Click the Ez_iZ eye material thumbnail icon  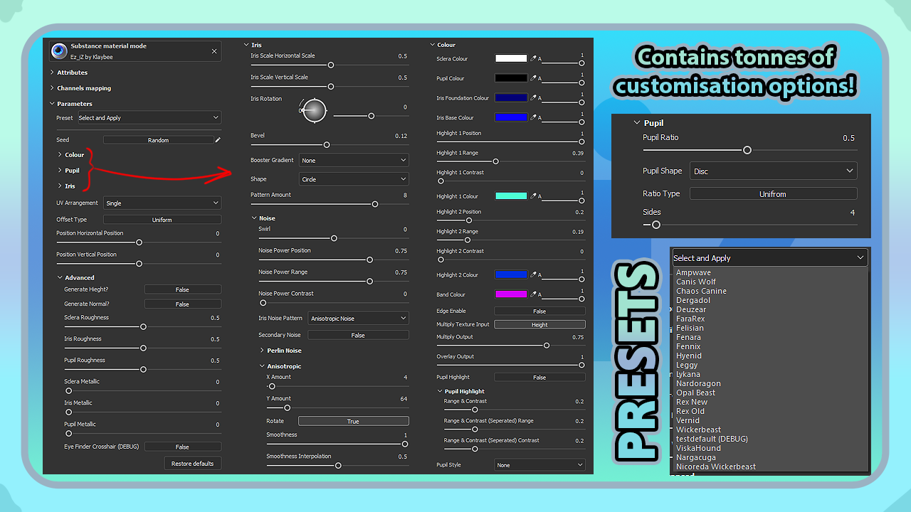[x=60, y=51]
